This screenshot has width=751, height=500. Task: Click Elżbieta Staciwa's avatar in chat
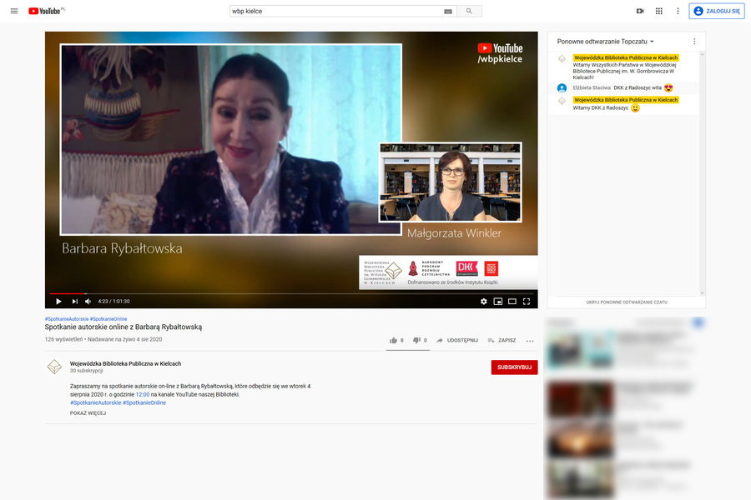click(562, 88)
